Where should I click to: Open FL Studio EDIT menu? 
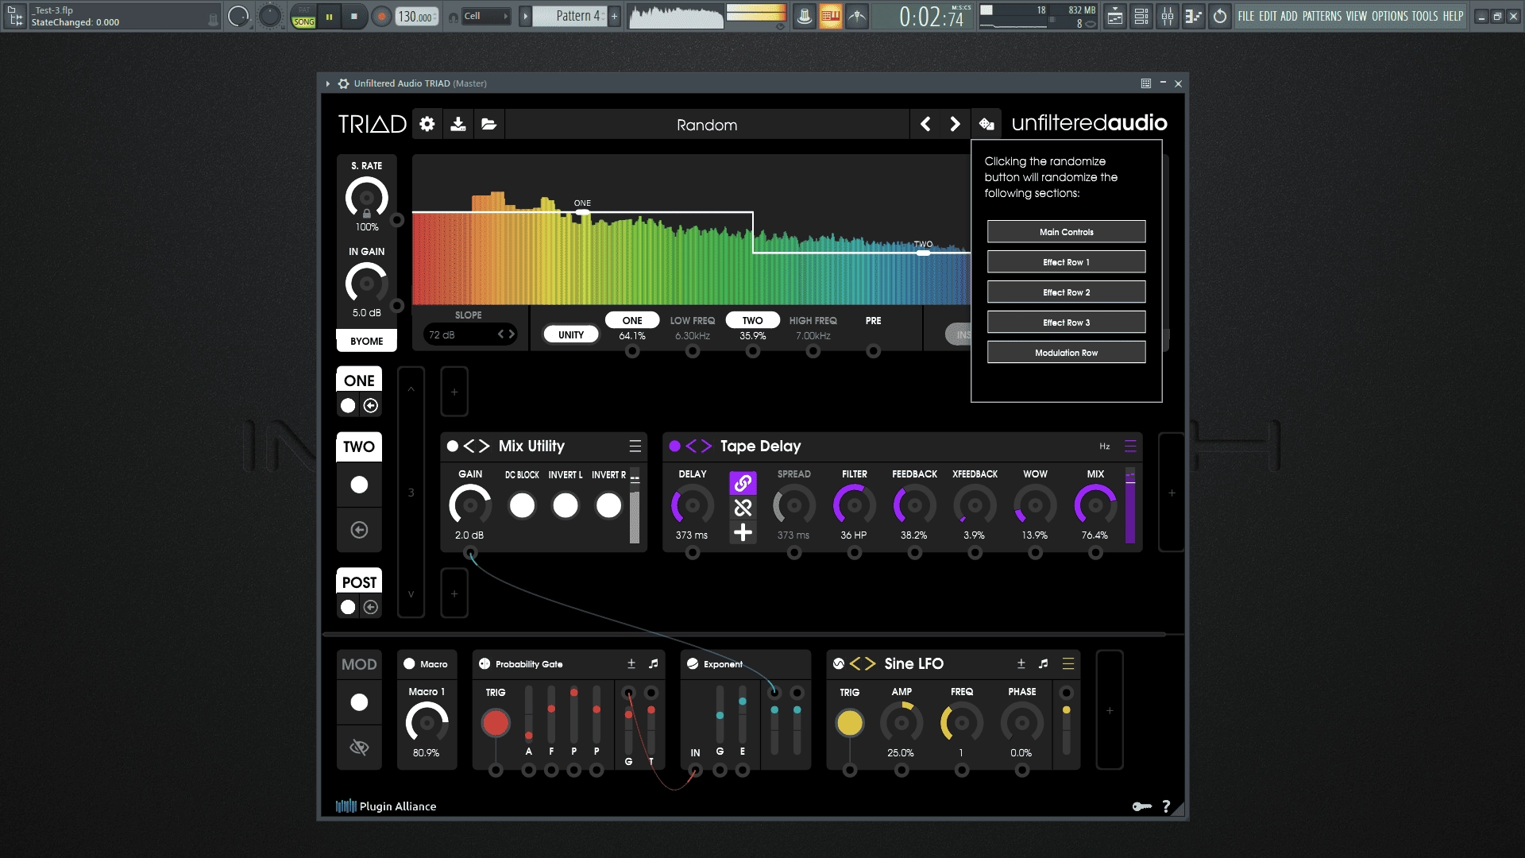point(1268,16)
